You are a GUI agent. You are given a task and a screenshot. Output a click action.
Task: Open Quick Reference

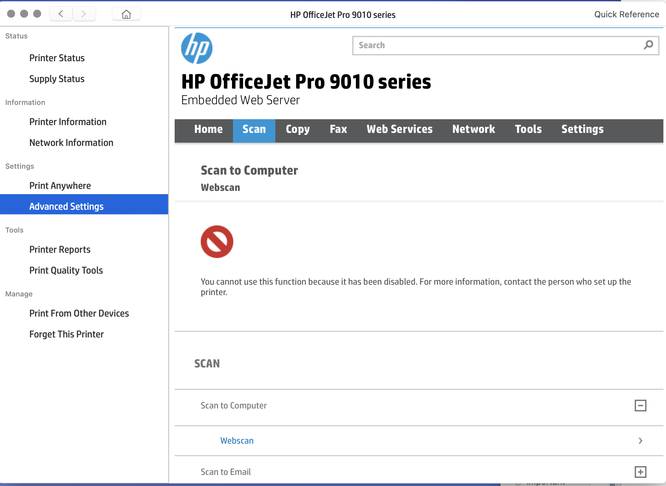(x=627, y=14)
